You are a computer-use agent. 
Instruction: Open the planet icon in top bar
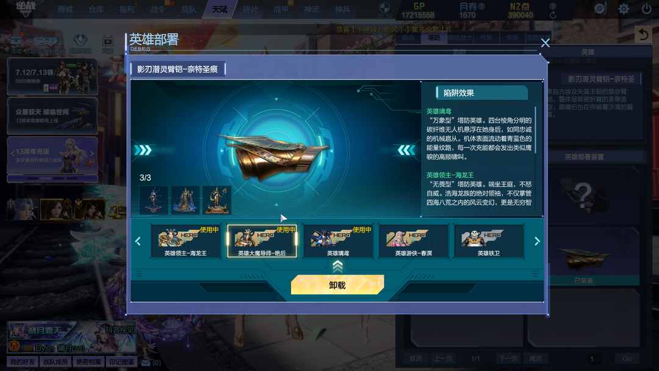pyautogui.click(x=600, y=9)
